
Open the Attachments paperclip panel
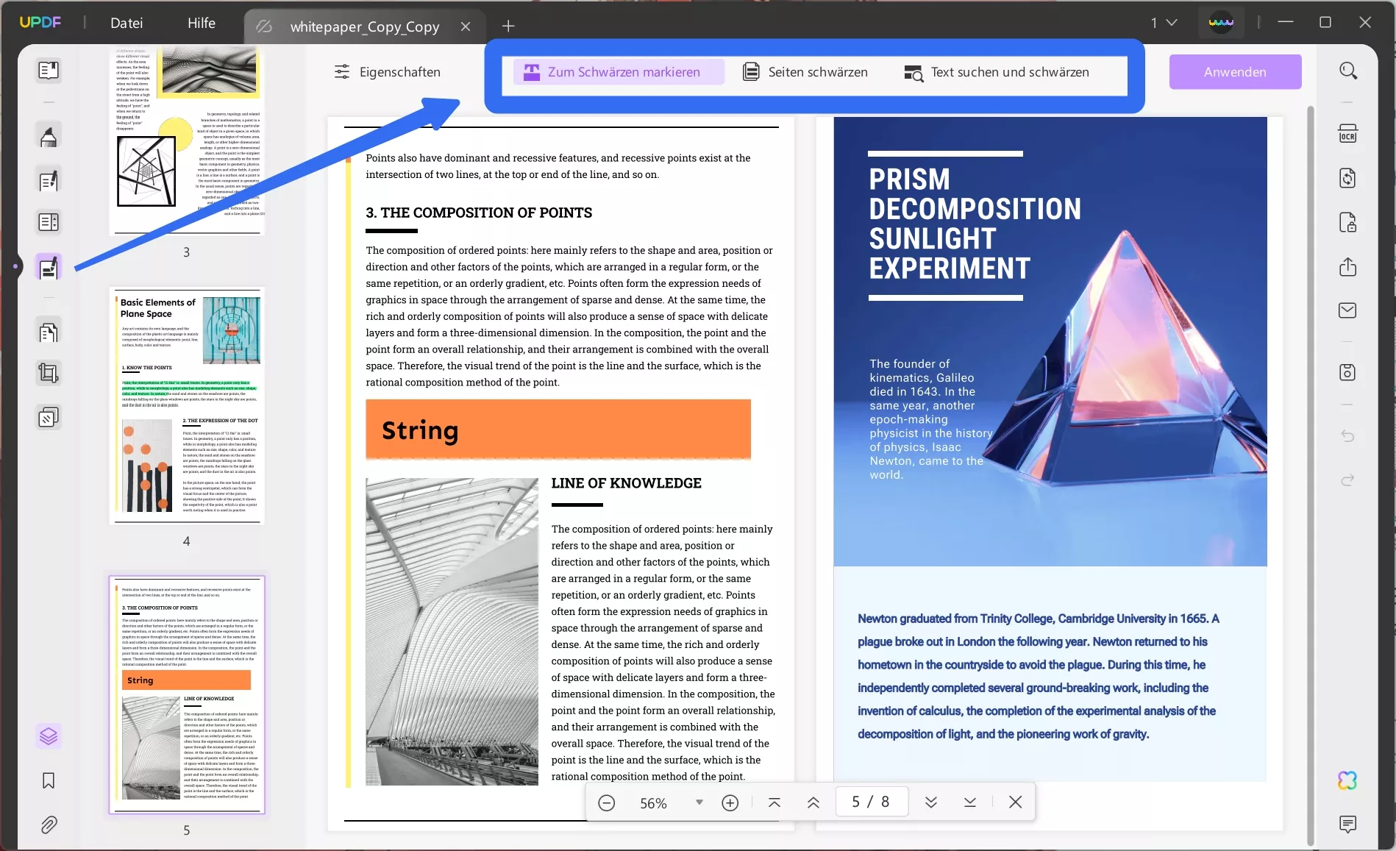point(49,825)
